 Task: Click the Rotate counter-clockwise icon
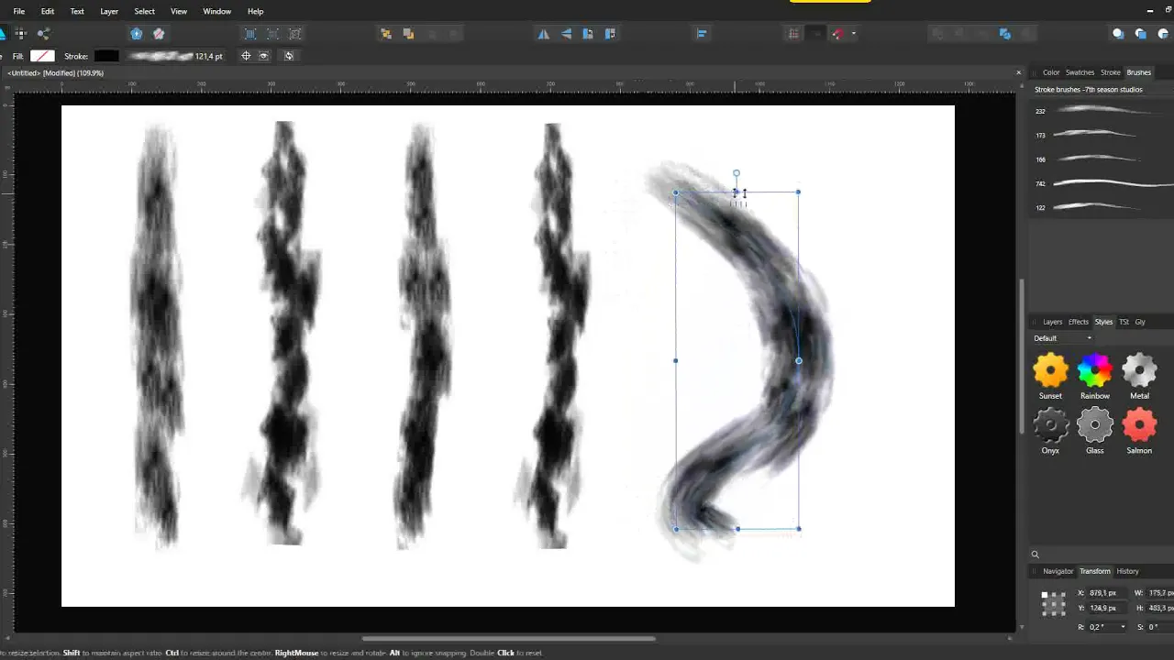pyautogui.click(x=588, y=34)
